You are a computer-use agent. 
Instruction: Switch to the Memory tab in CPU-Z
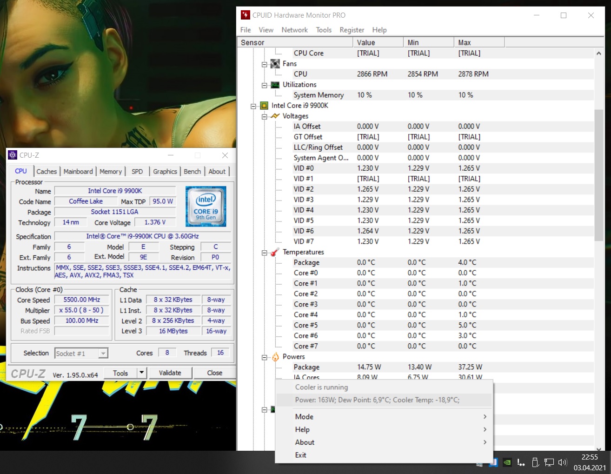(x=111, y=172)
